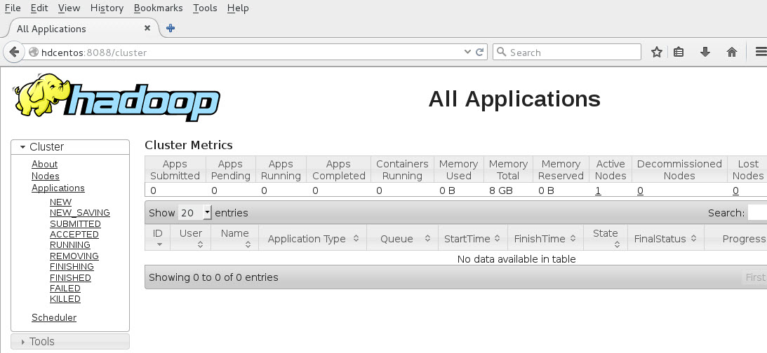Sort table by State column
Screen dimensions: 767x353
click(605, 237)
